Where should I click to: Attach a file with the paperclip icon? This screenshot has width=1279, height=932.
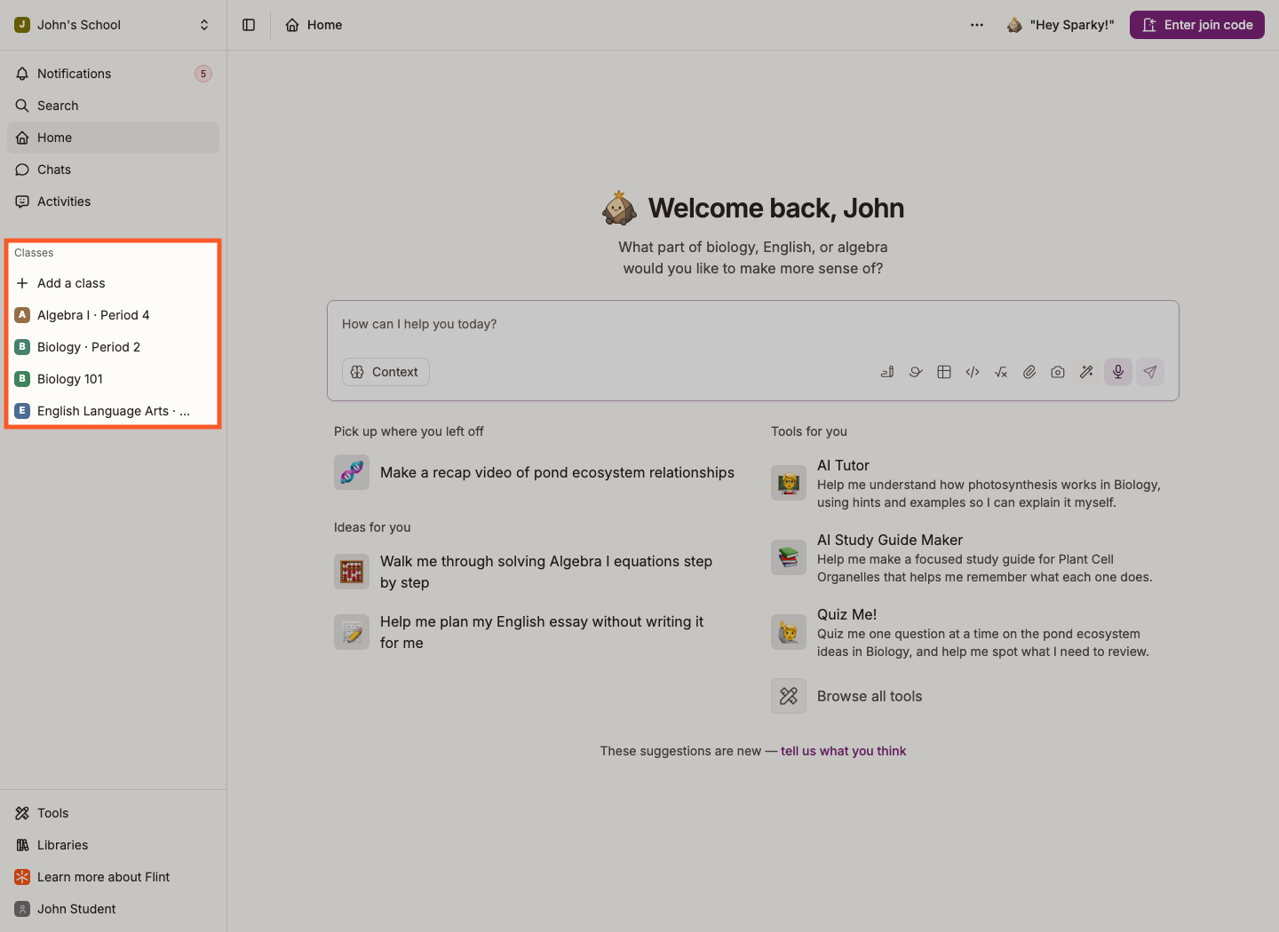1029,372
